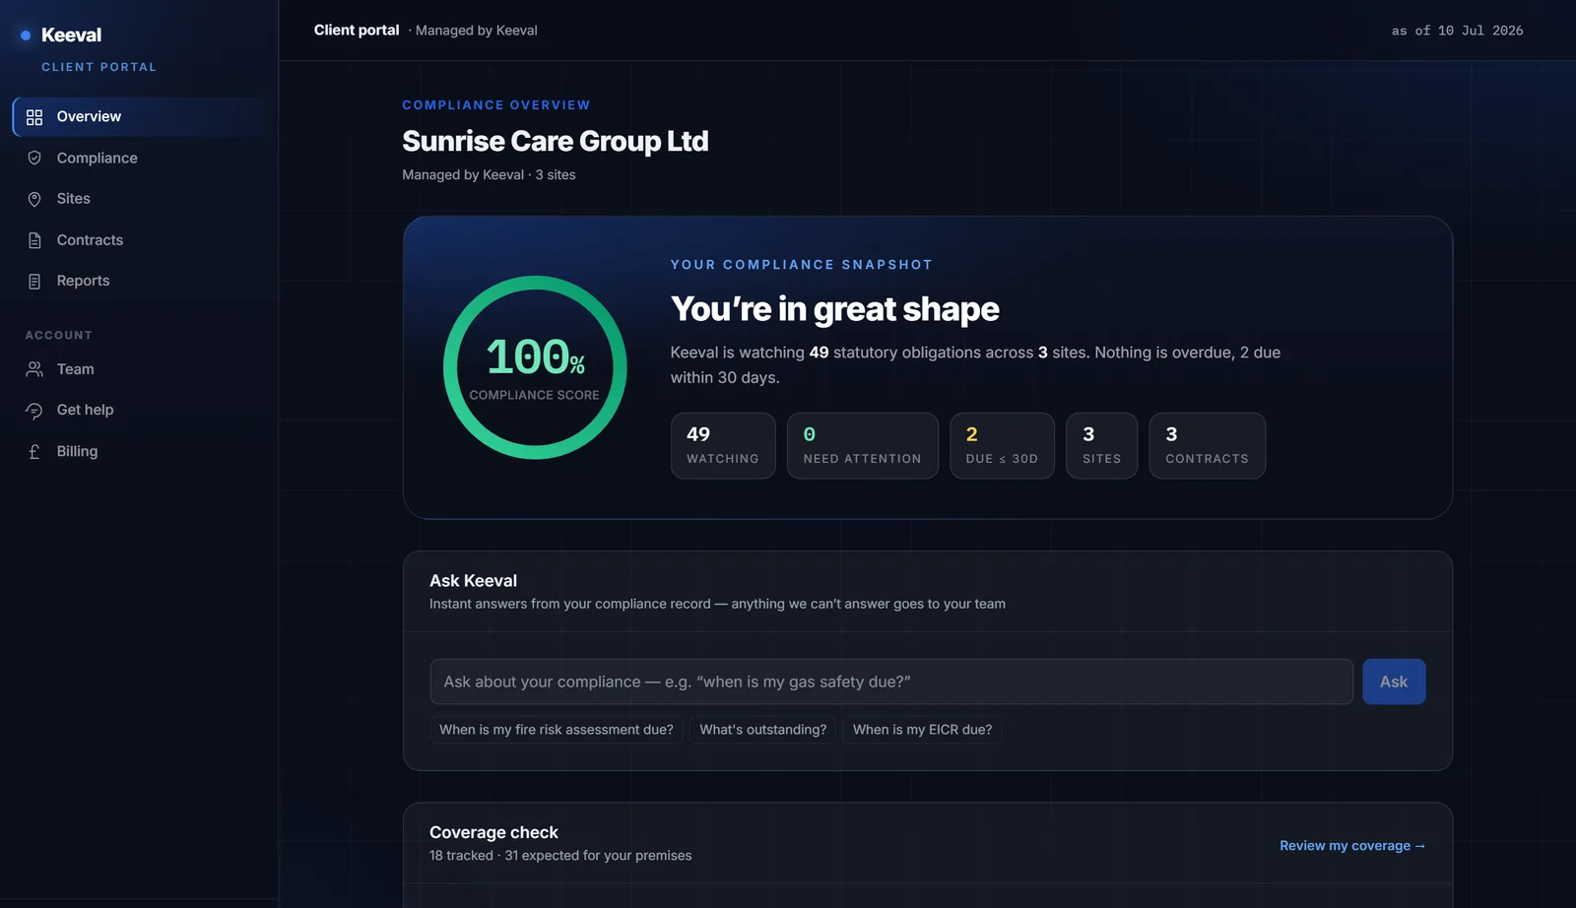Click the 49 Watching stat card
The height and width of the screenshot is (908, 1576).
click(723, 446)
